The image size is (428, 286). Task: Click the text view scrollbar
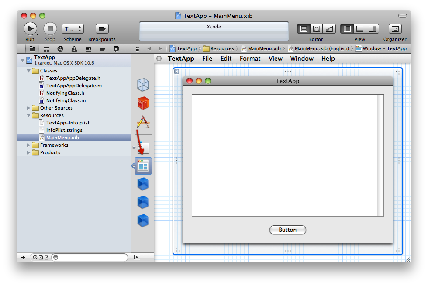pos(380,155)
